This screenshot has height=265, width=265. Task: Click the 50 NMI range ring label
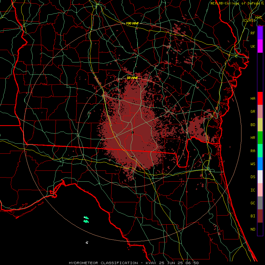(x=132, y=78)
